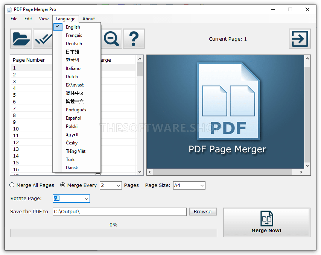Click the zoom out magnifier icon
The width and height of the screenshot is (321, 255).
tap(111, 39)
